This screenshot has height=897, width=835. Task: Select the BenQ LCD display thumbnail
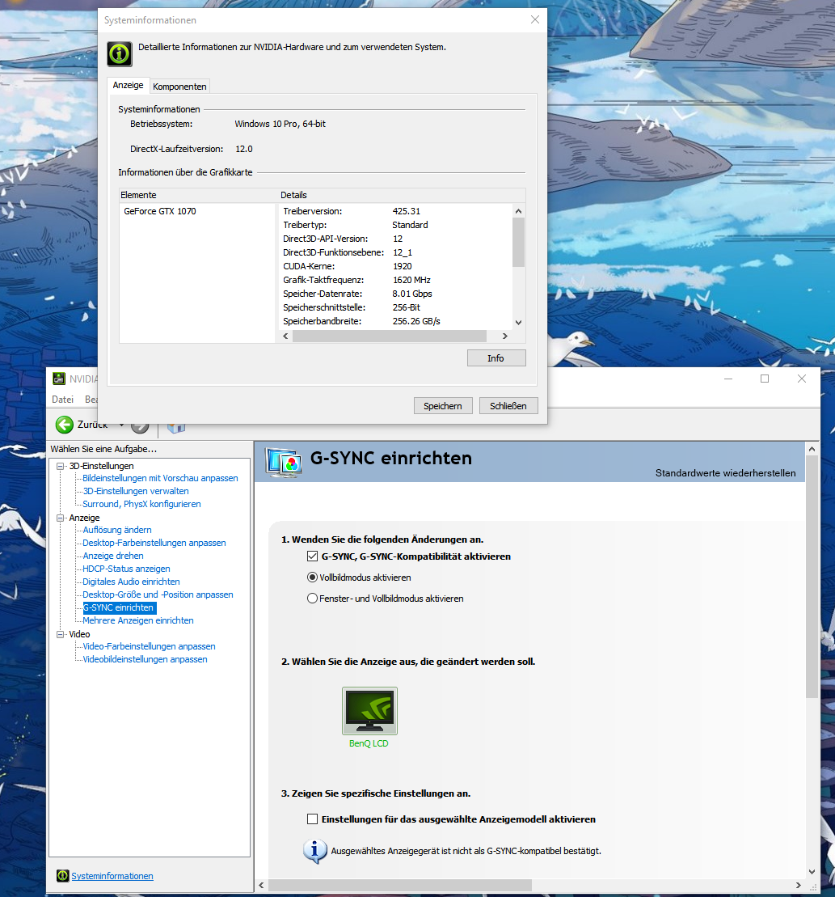pos(369,710)
